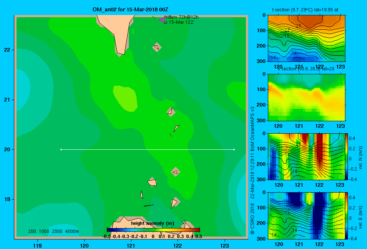Click latitude label 19 on the map axis
Viewport: 367px width, 249px height.
[x=7, y=199]
